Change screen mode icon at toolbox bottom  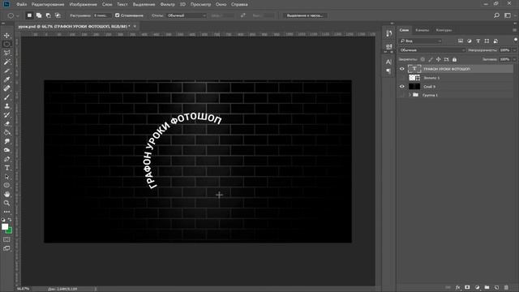pos(6,248)
